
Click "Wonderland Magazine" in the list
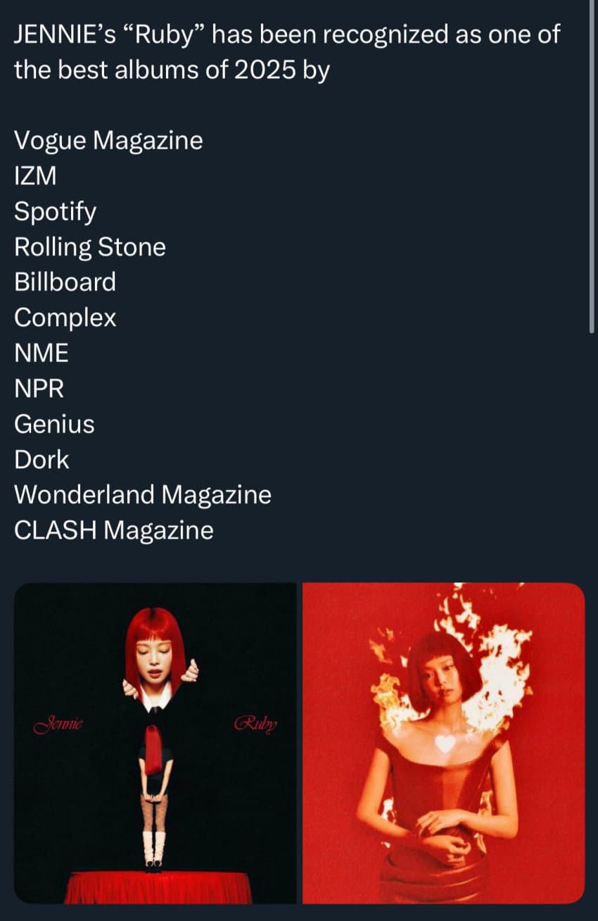(x=143, y=495)
